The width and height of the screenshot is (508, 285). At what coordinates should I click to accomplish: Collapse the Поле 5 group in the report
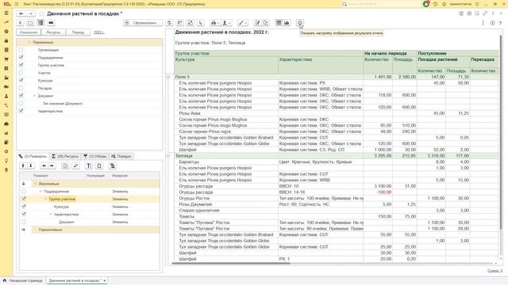(x=168, y=77)
